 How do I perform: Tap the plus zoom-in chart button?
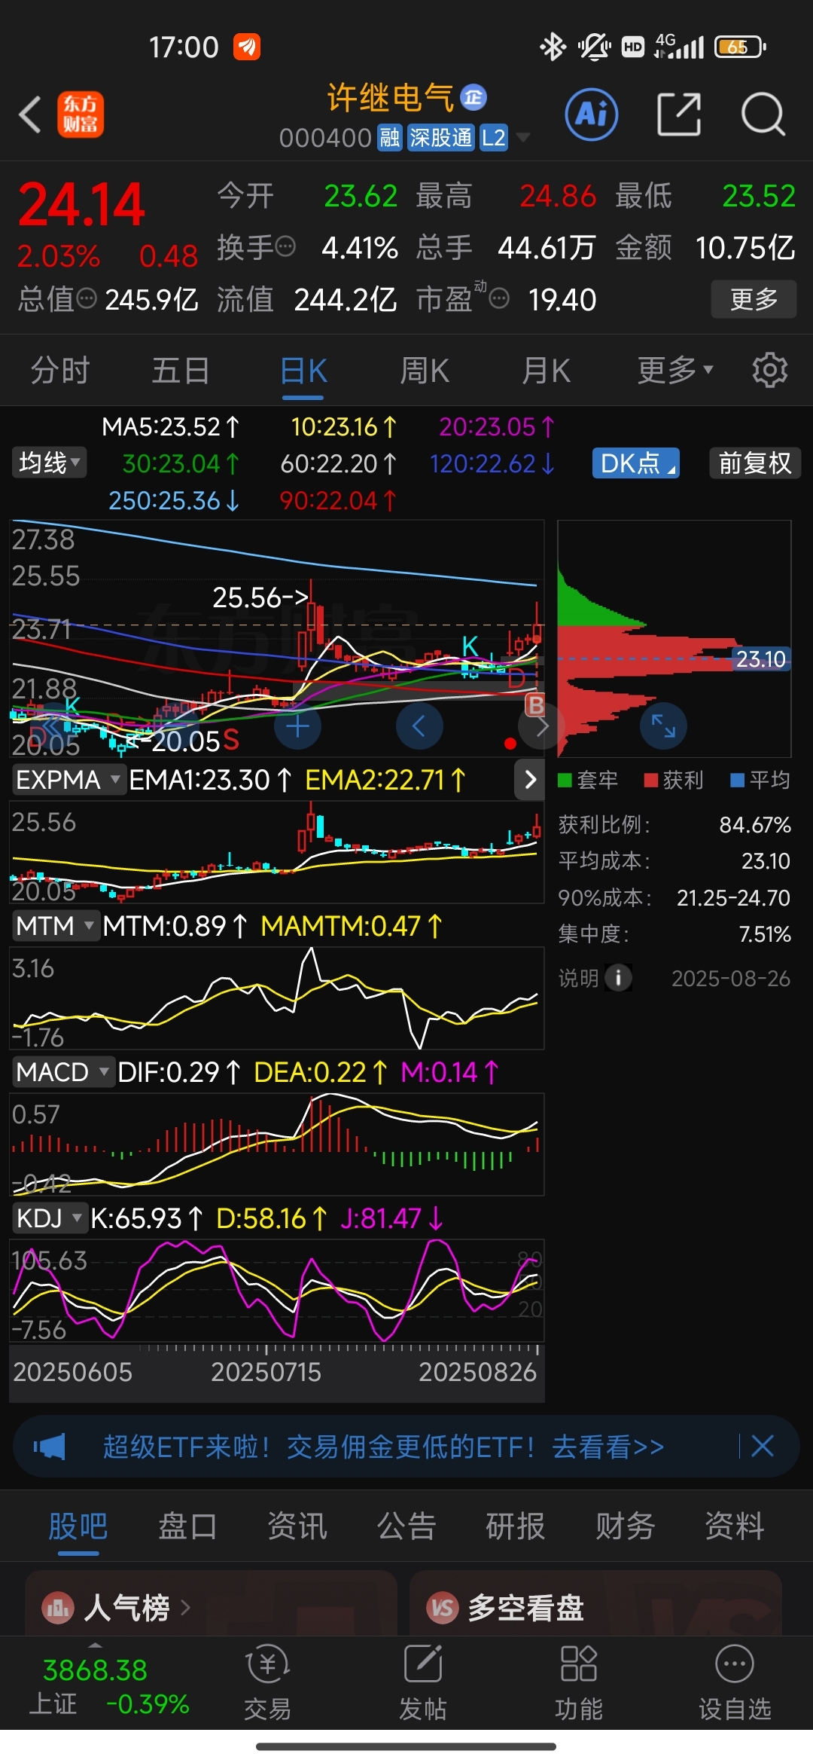(x=298, y=726)
